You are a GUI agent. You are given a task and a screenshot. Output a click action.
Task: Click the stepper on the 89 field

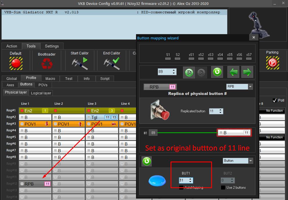[174, 71]
